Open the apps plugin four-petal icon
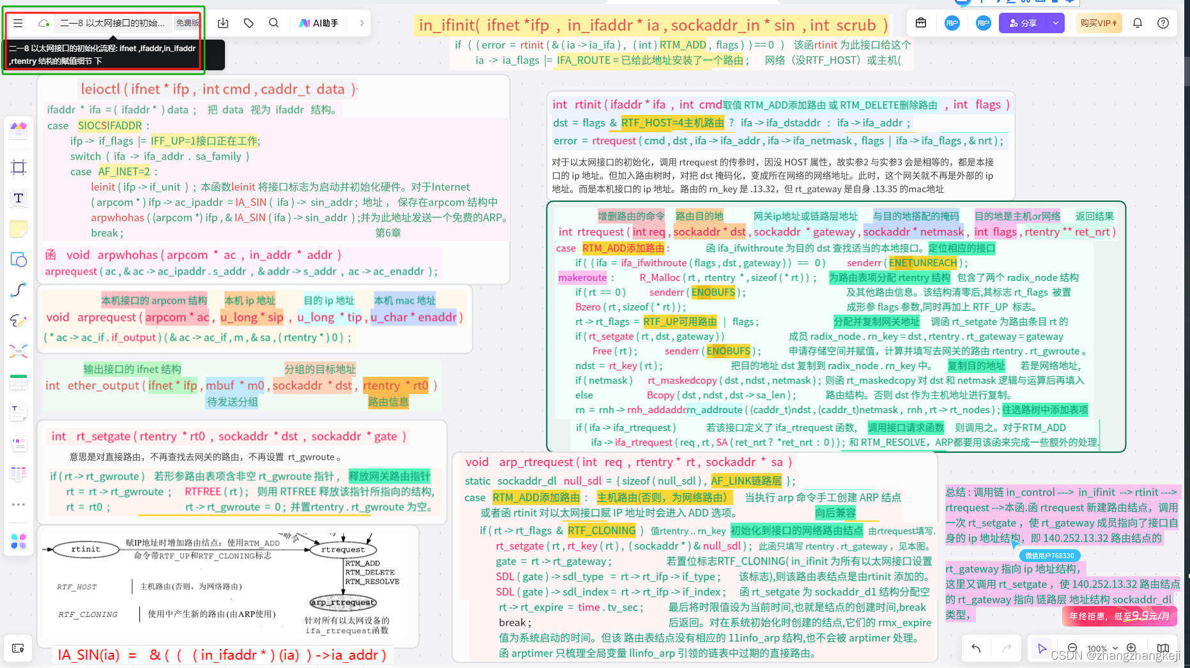This screenshot has width=1190, height=668. (19, 542)
